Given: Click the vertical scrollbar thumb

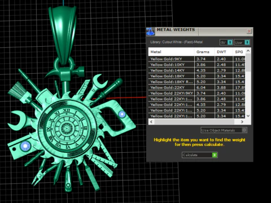Looking at the screenshot, I should (x=248, y=63).
